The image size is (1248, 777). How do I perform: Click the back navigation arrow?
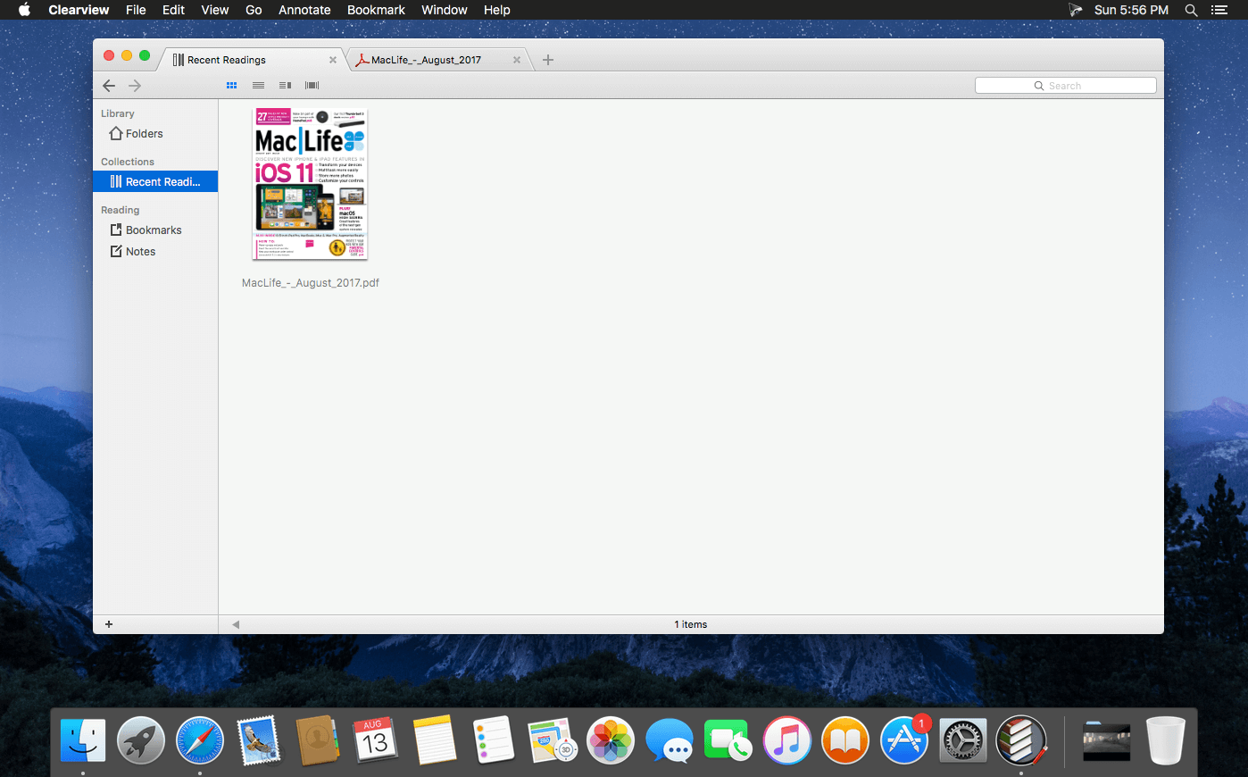point(109,86)
